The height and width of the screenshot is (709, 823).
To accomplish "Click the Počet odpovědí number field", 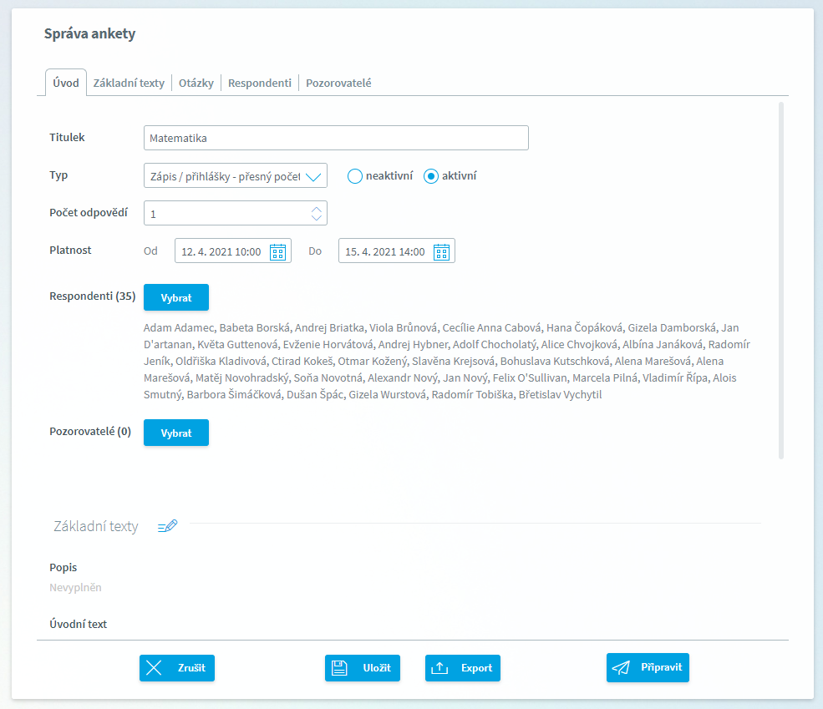I will (x=236, y=213).
